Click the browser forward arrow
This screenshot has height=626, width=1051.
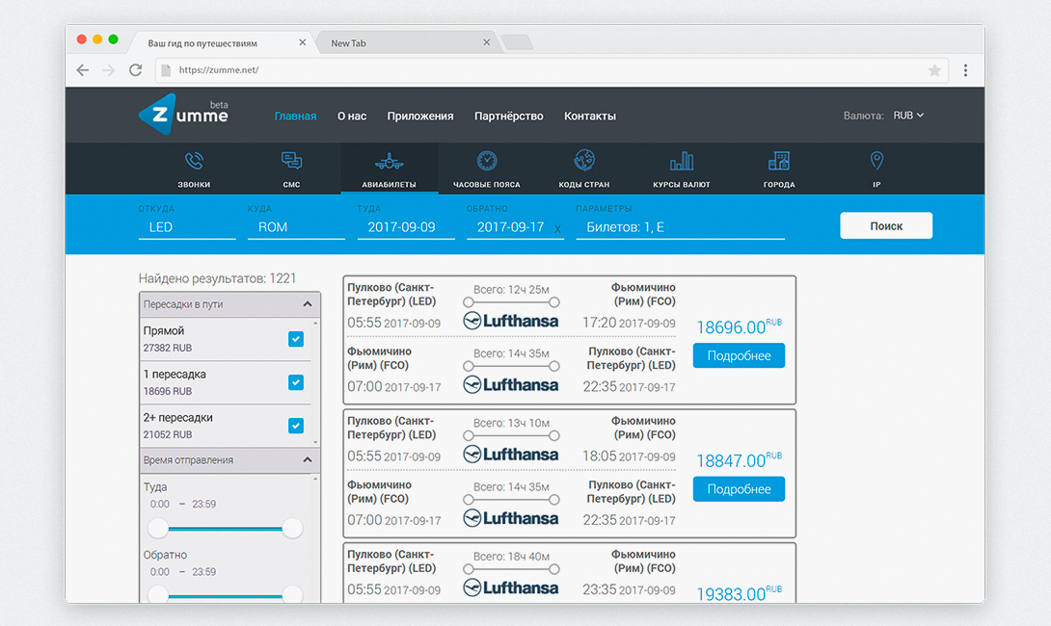click(x=109, y=70)
